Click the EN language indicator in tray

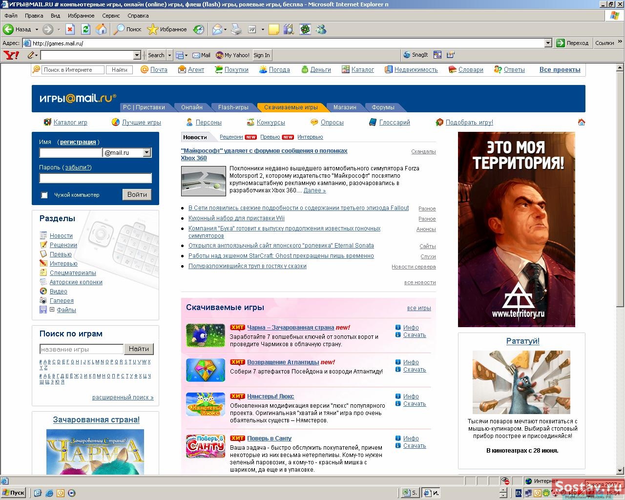(x=519, y=493)
